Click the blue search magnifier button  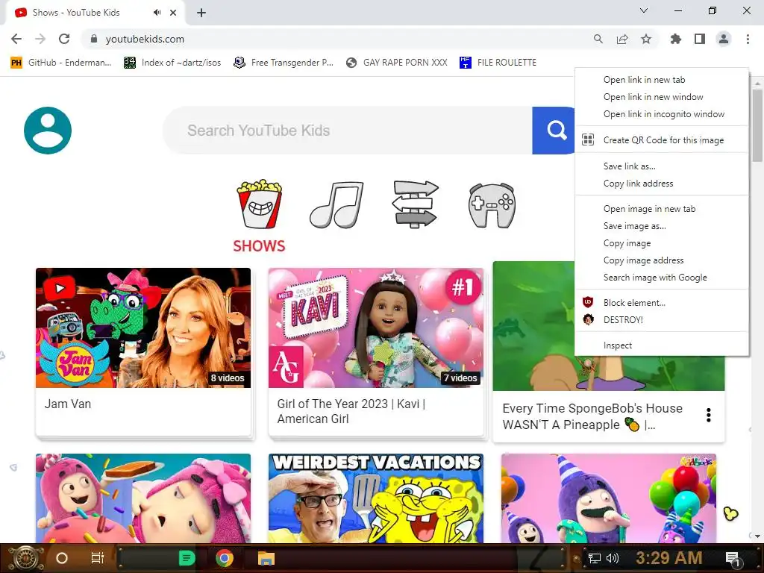coord(555,130)
